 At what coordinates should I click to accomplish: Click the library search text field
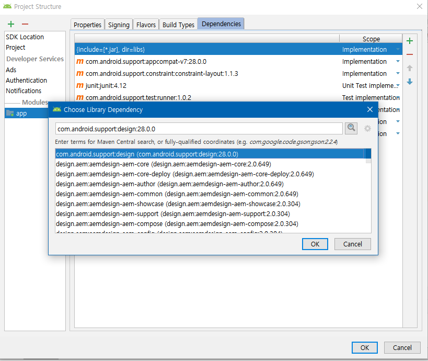click(199, 129)
